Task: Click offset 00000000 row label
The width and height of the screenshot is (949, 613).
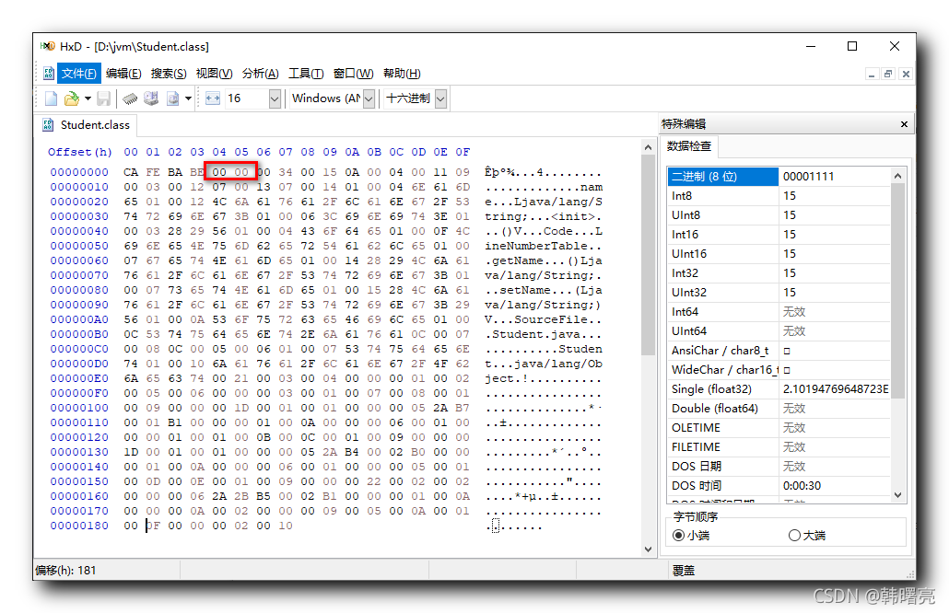Action: point(79,172)
